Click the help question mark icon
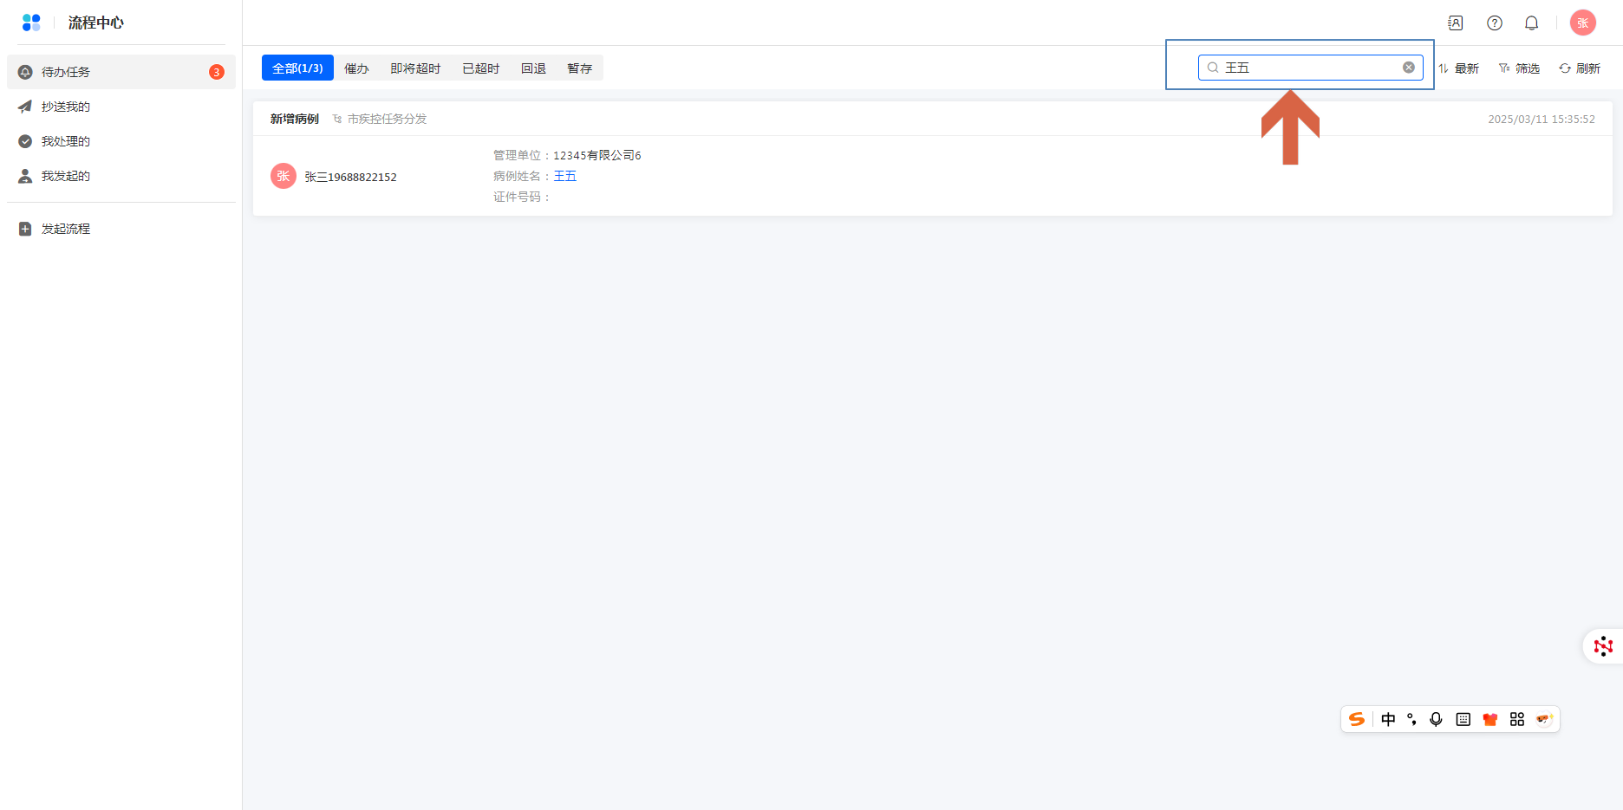The height and width of the screenshot is (810, 1623). click(x=1495, y=23)
